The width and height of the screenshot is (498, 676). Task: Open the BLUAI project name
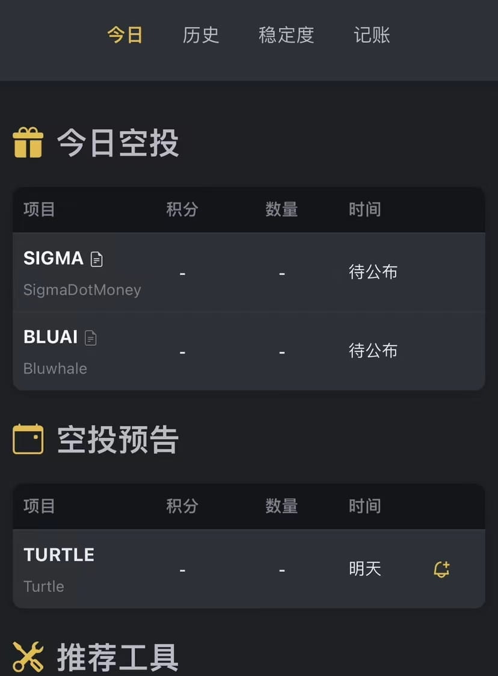(51, 337)
